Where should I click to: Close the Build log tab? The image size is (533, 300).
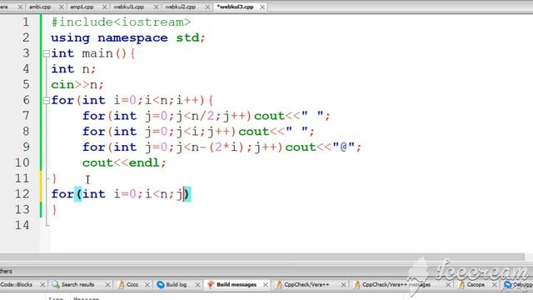point(197,284)
